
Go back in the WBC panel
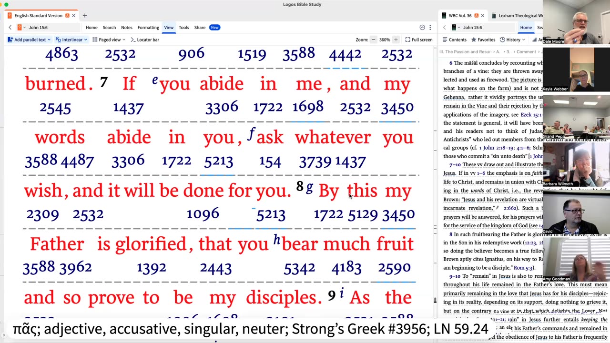445,28
